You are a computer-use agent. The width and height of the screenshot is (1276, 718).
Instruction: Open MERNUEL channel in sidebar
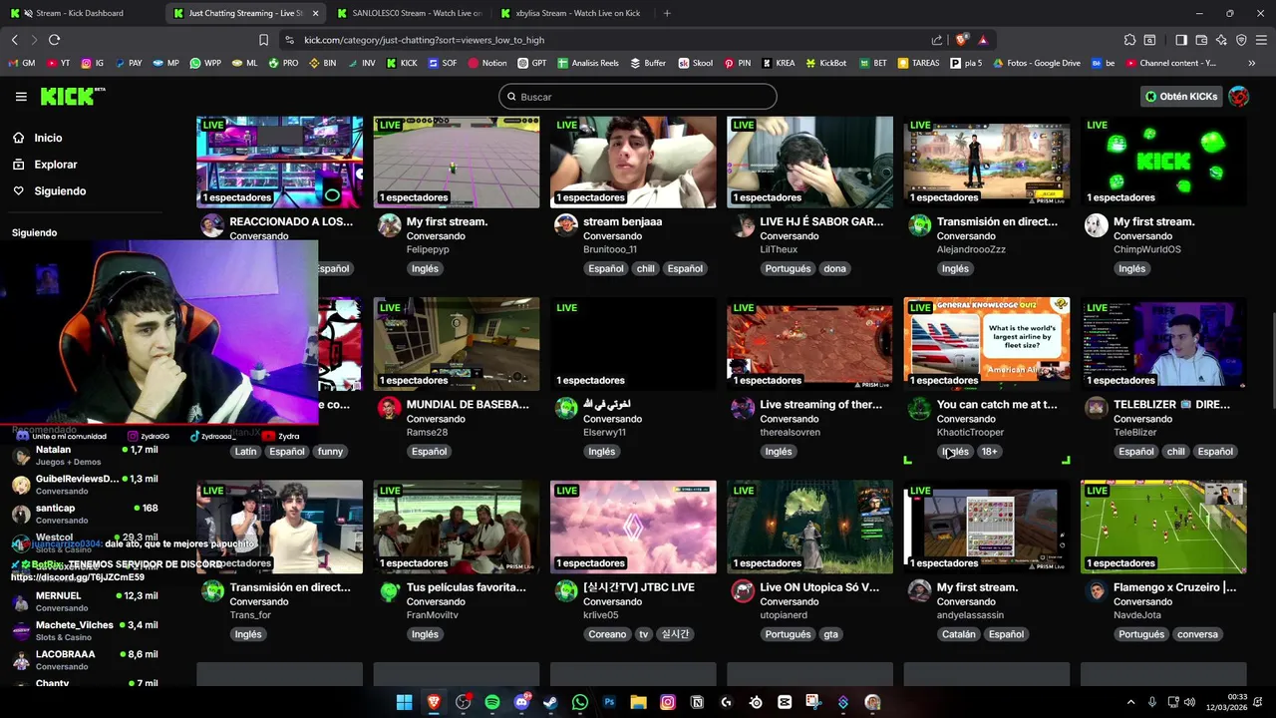[84, 601]
